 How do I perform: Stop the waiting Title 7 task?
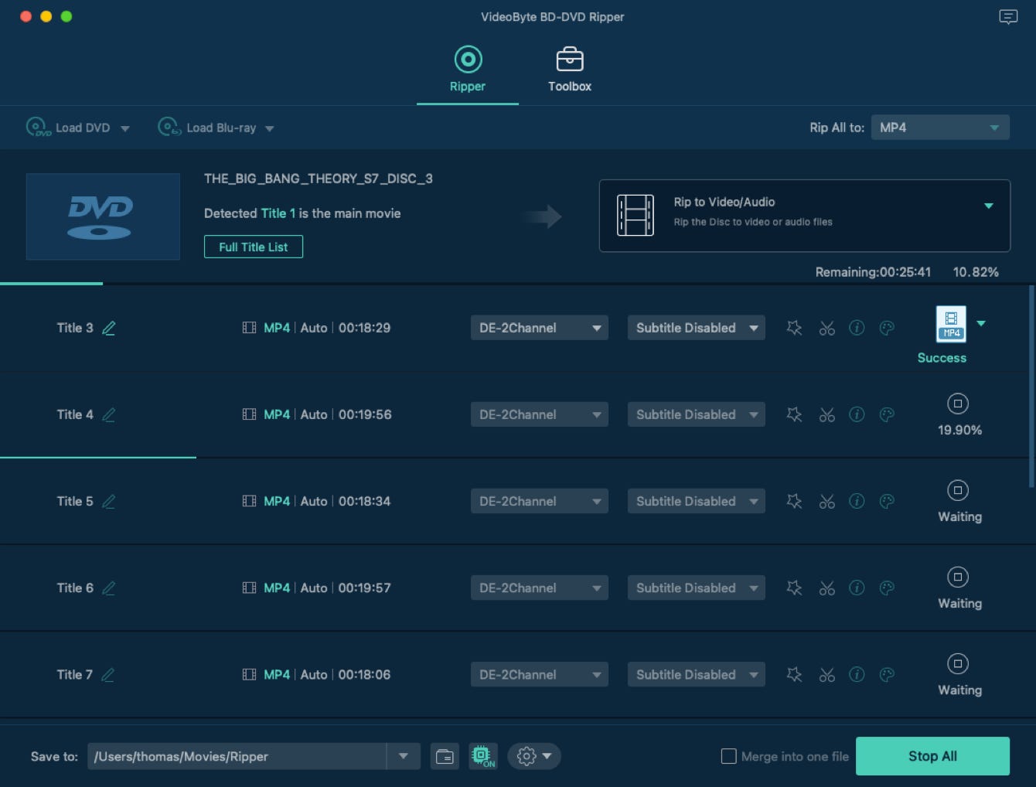pyautogui.click(x=958, y=663)
